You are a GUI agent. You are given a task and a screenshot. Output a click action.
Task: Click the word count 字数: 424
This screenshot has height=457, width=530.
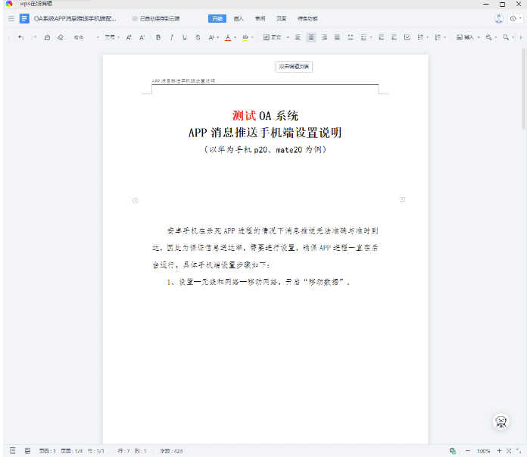pos(171,451)
